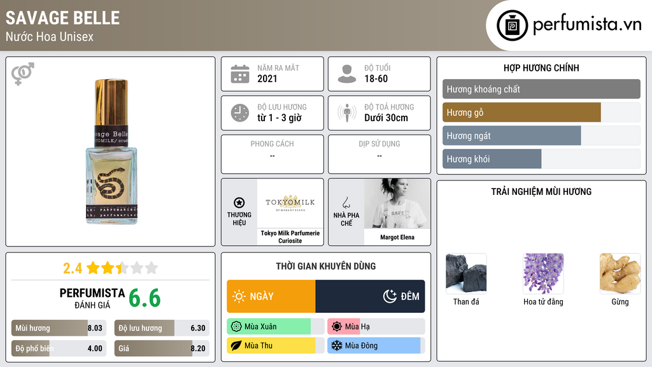652x367 pixels.
Task: Click the person icon beside Độ tuổi
Action: (347, 74)
